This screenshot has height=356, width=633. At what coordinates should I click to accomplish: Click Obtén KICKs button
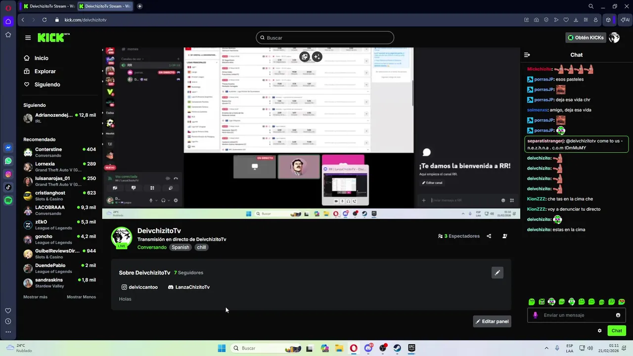click(586, 38)
